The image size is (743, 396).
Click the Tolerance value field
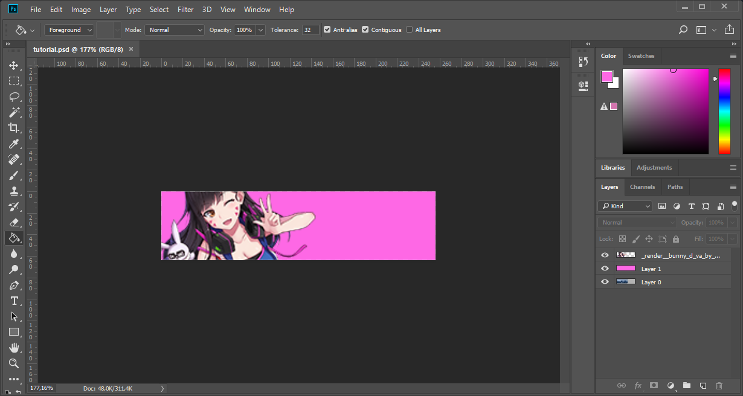click(310, 30)
